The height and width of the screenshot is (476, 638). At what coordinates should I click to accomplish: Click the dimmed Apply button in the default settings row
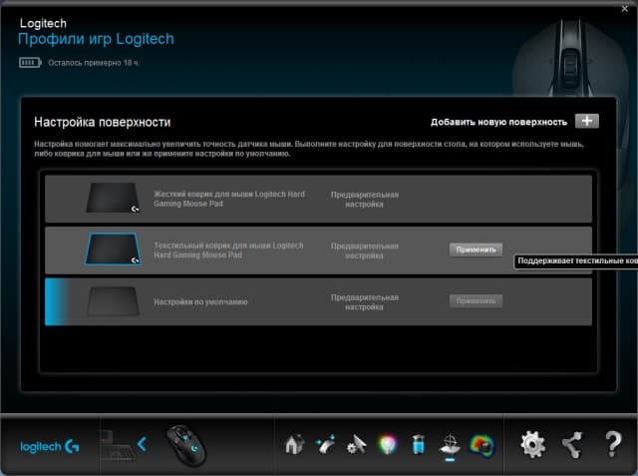click(476, 301)
